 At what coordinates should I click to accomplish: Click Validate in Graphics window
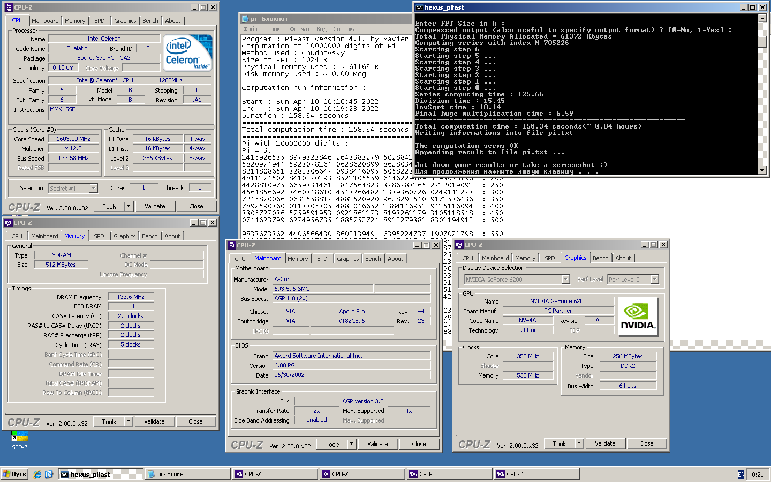pos(605,443)
